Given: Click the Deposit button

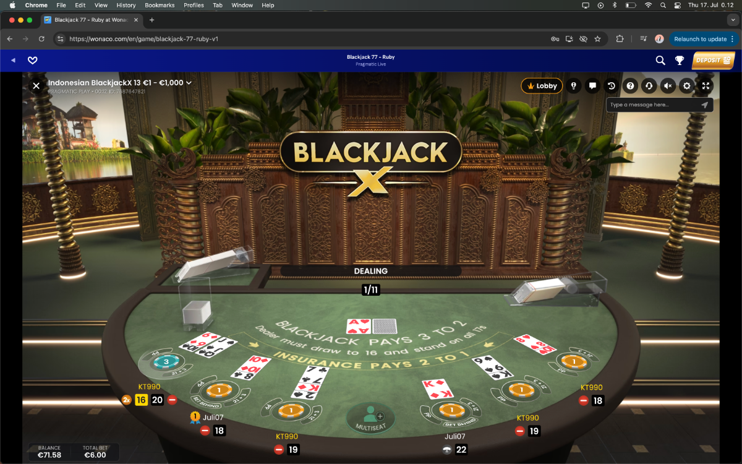Looking at the screenshot, I should (x=714, y=60).
